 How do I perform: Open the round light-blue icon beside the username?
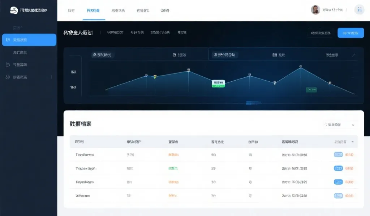pos(359,10)
